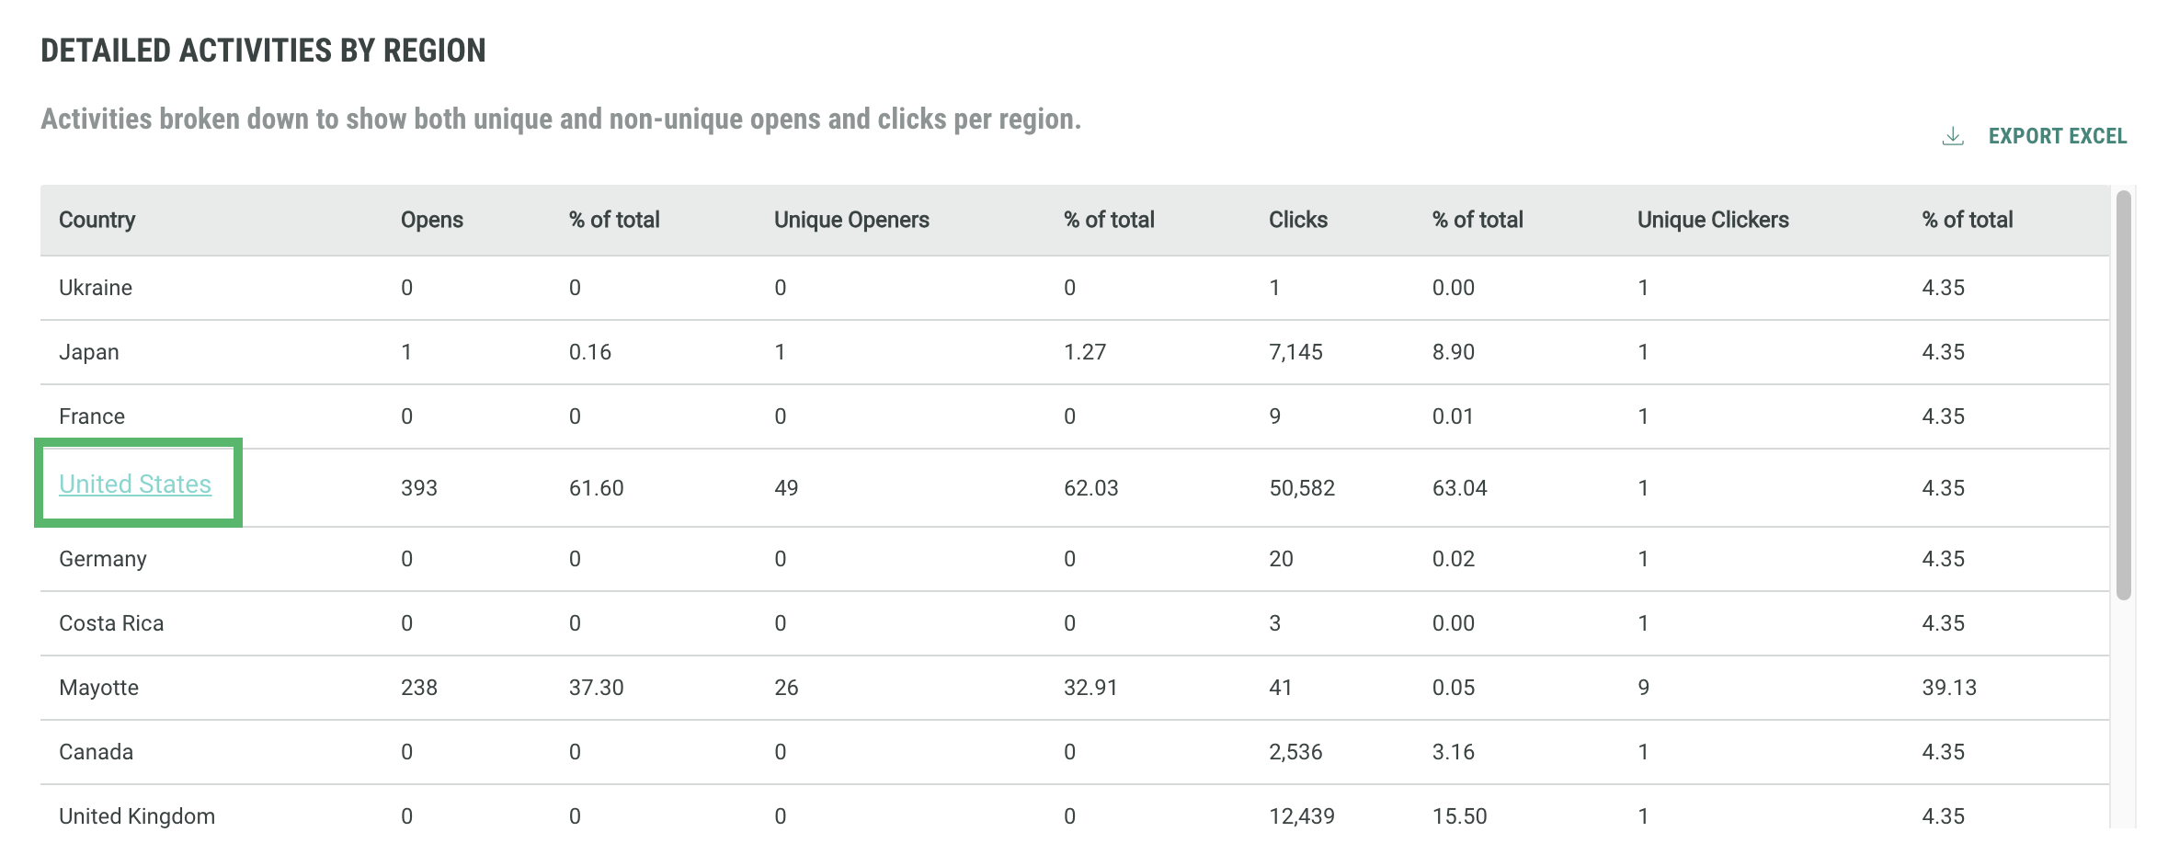Image resolution: width=2168 pixels, height=855 pixels.
Task: Click the Mayotte country cell
Action: pos(98,689)
